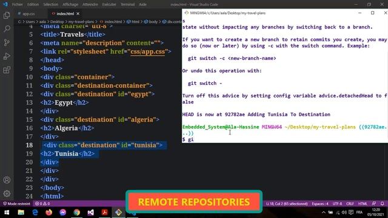The width and height of the screenshot is (388, 218).
Task: Open Source Control view in activity bar
Action: (7, 42)
